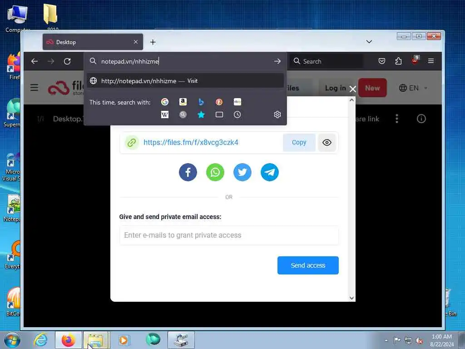465x349 pixels.
Task: Click the muted volume tray icon
Action: 419,340
